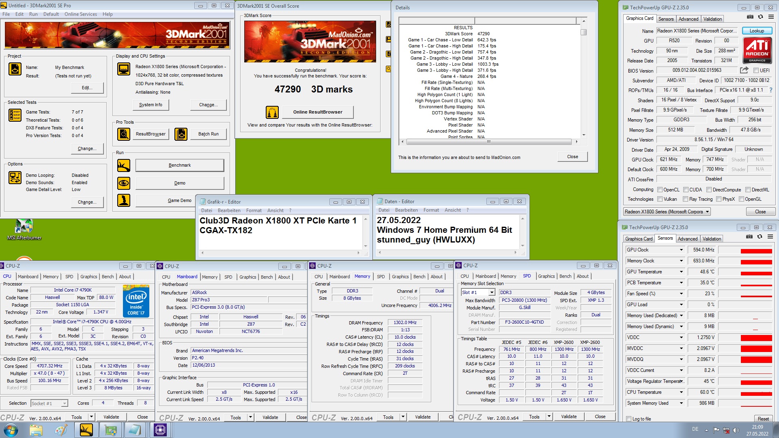The image size is (779, 438).
Task: Click the volume speaker icon in system tray
Action: point(736,430)
